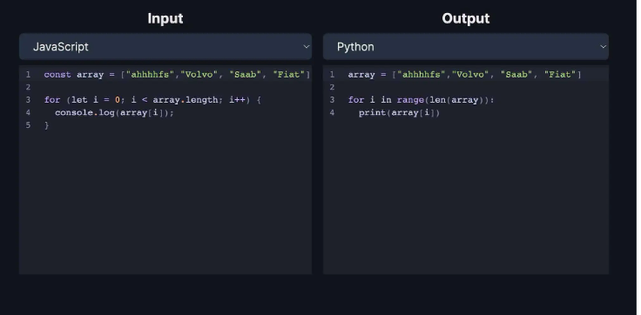Click the console.log line in input editor
The width and height of the screenshot is (641, 315).
(114, 112)
